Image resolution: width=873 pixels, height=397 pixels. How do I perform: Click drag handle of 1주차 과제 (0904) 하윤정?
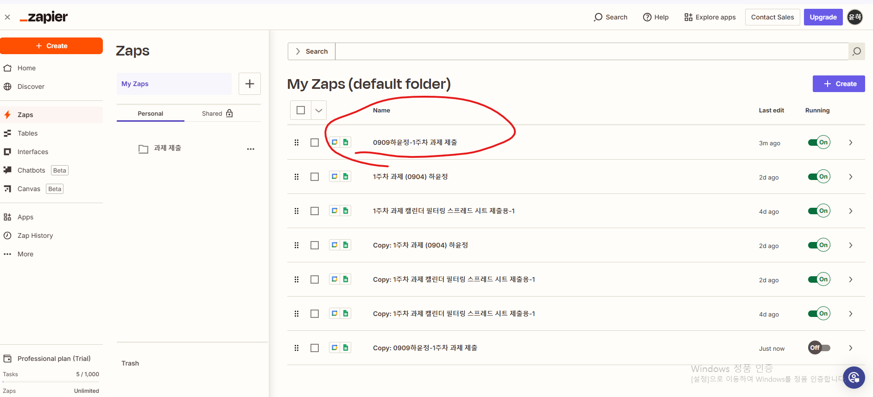pos(297,177)
